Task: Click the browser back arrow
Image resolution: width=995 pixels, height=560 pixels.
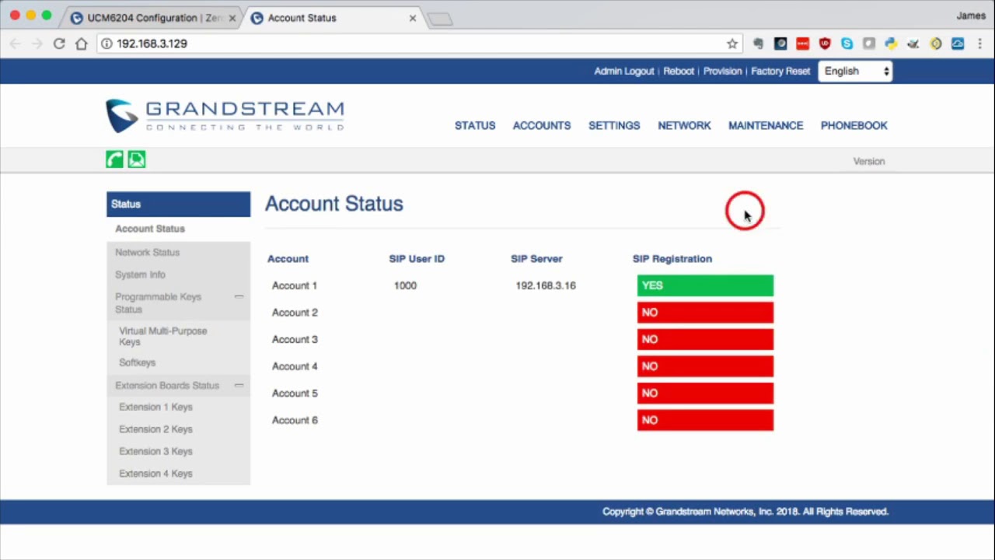Action: tap(16, 44)
